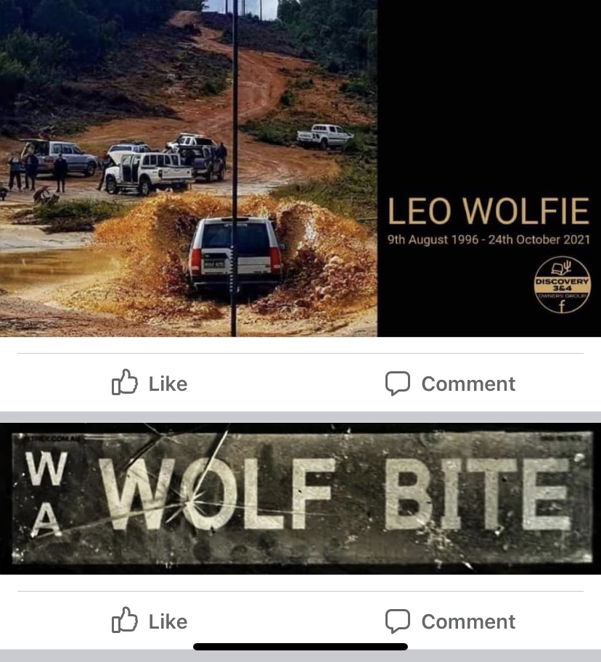Tap thumbs-up icon below the WOLF BITE plate
601x662 pixels.
(x=125, y=620)
